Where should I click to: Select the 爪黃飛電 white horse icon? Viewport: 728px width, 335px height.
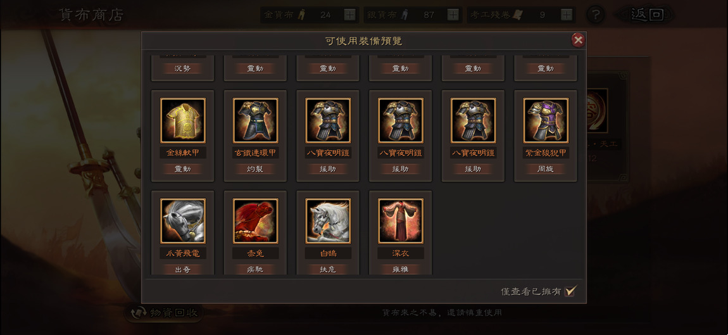pos(183,221)
